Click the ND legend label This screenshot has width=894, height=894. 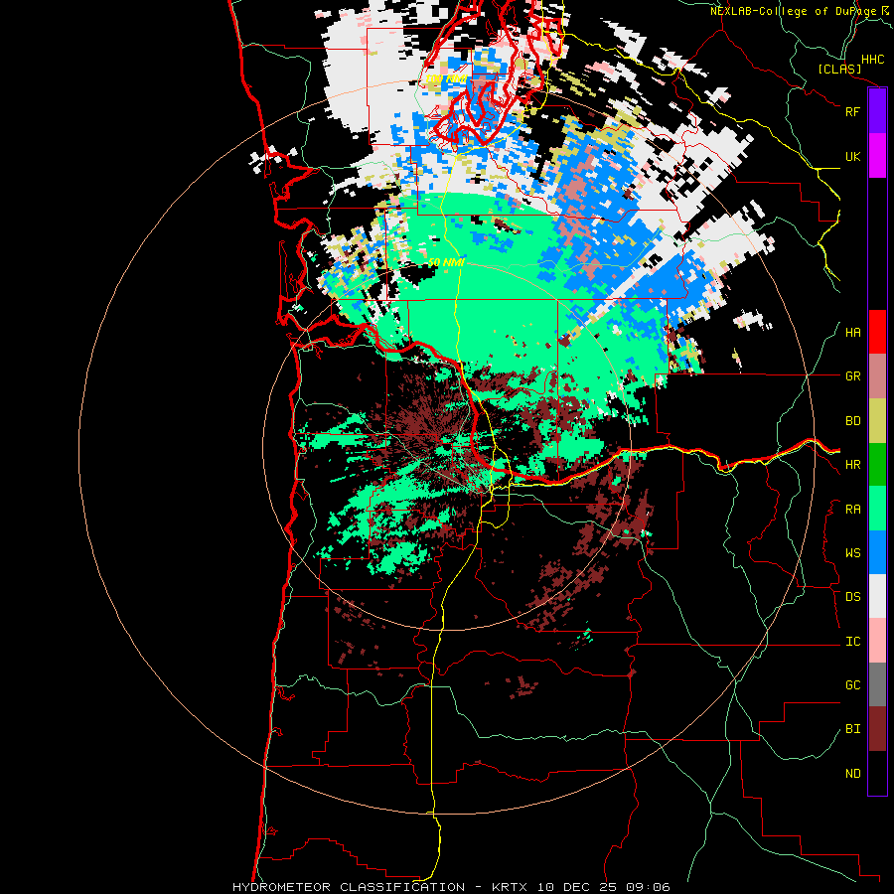tap(852, 774)
